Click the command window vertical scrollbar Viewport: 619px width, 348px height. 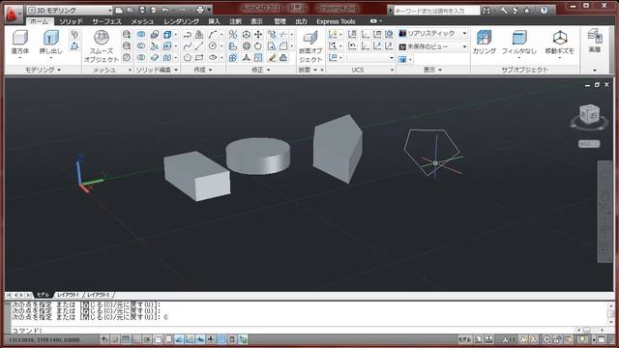[610, 313]
